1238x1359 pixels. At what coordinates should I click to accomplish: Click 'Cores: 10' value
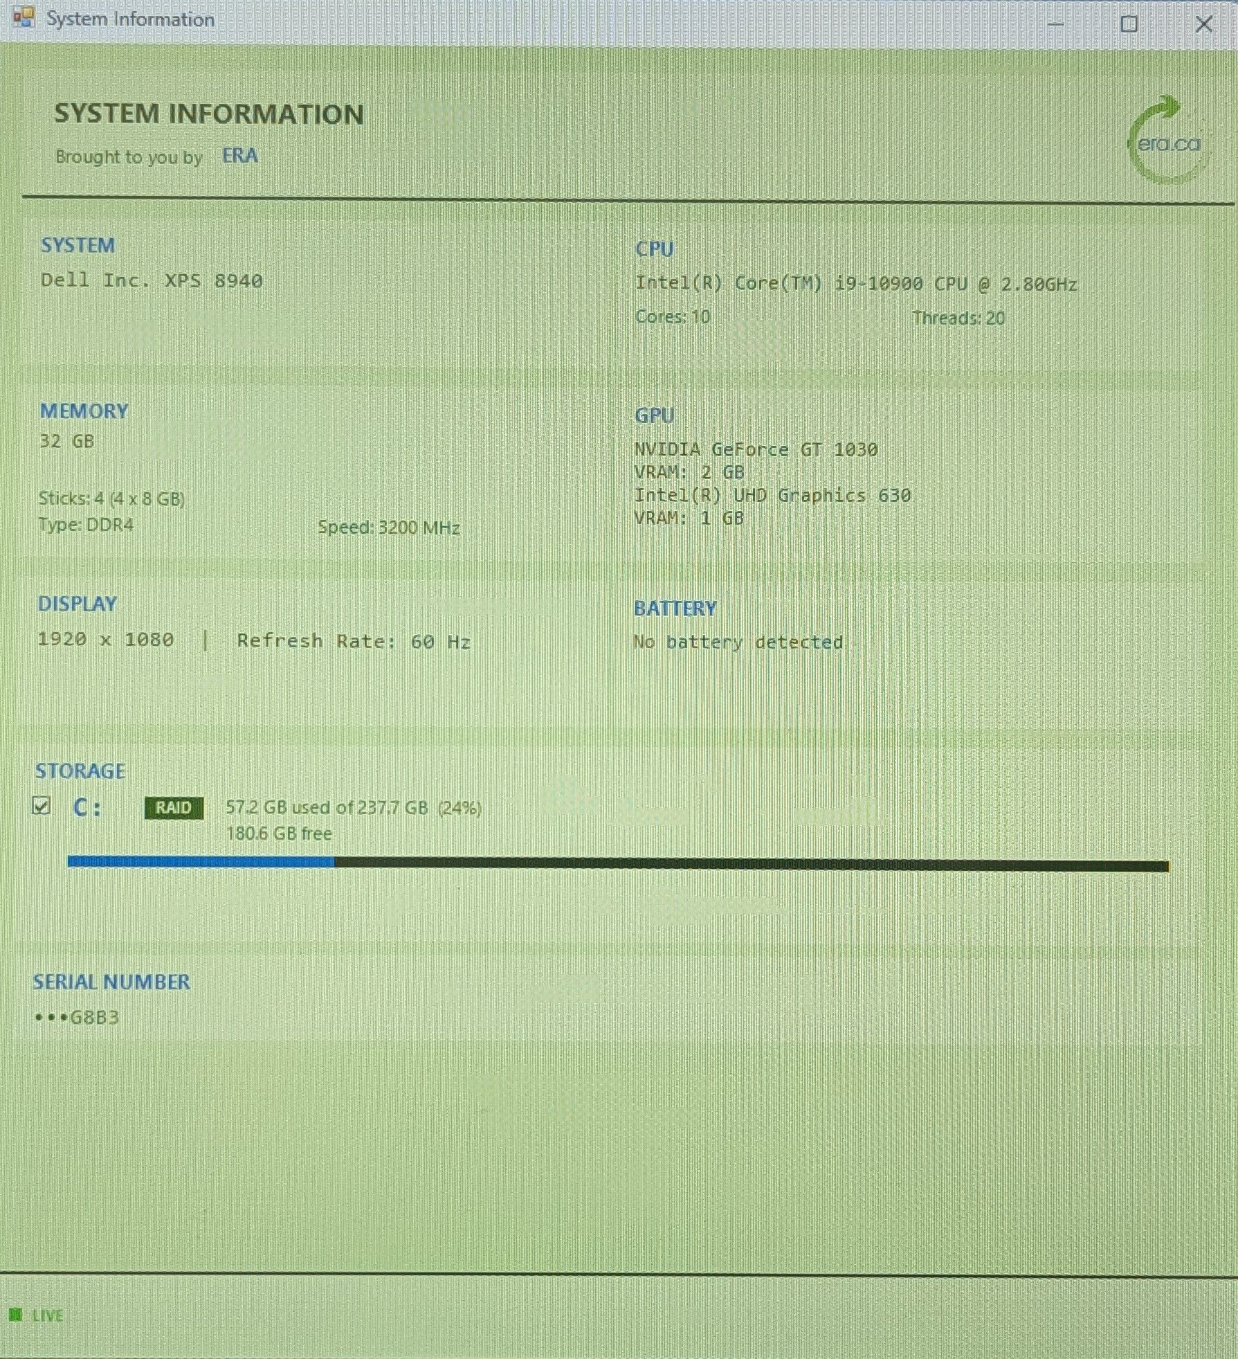coord(673,317)
